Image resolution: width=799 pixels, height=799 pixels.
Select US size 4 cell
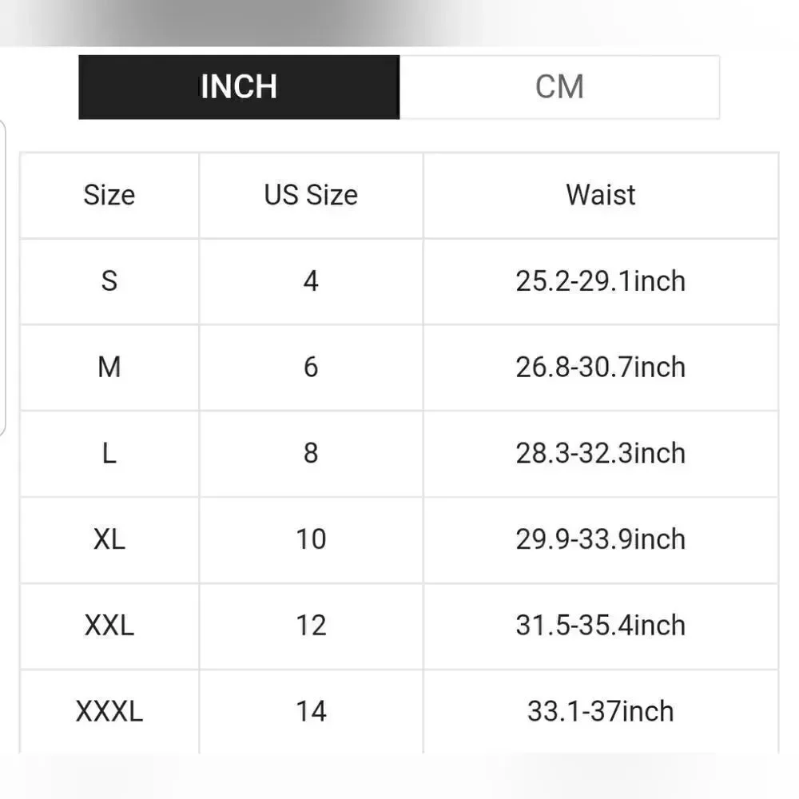311,281
